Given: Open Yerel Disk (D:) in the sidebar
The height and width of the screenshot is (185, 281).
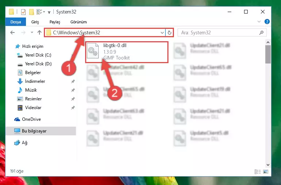Looking at the screenshot, I should point(34,64).
